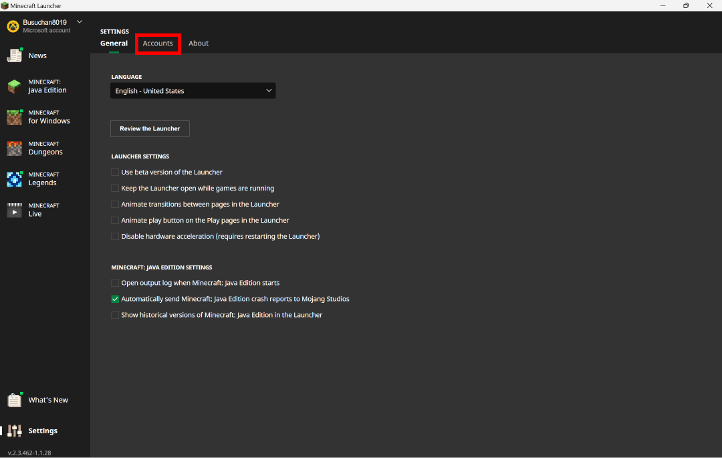Viewport: 722px width, 458px height.
Task: Uncheck Automatically send crash reports to Mojang
Action: pos(115,299)
